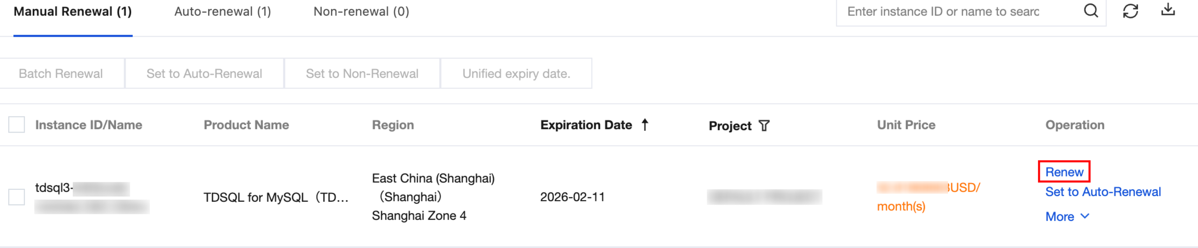The width and height of the screenshot is (1198, 248).
Task: Switch to the Auto-renewal tab
Action: pyautogui.click(x=222, y=12)
